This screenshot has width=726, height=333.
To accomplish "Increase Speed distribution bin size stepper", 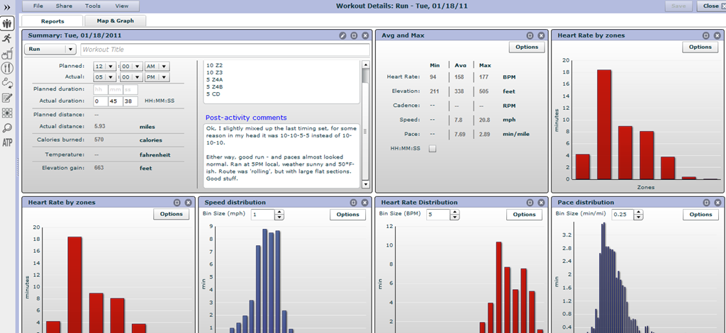I will [x=279, y=213].
